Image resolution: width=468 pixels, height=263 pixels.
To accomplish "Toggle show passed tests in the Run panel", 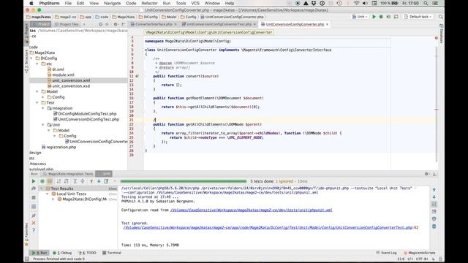I will tap(42, 181).
